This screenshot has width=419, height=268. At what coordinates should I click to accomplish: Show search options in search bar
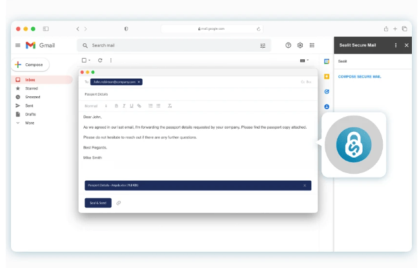[263, 46]
